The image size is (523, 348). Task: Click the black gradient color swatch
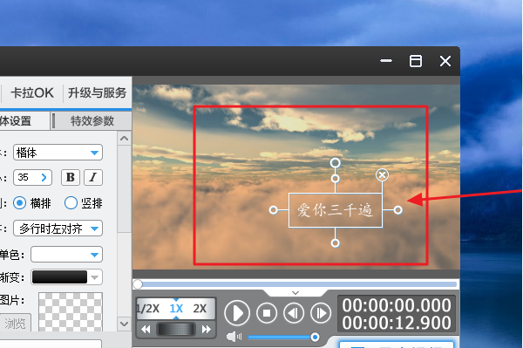click(59, 277)
